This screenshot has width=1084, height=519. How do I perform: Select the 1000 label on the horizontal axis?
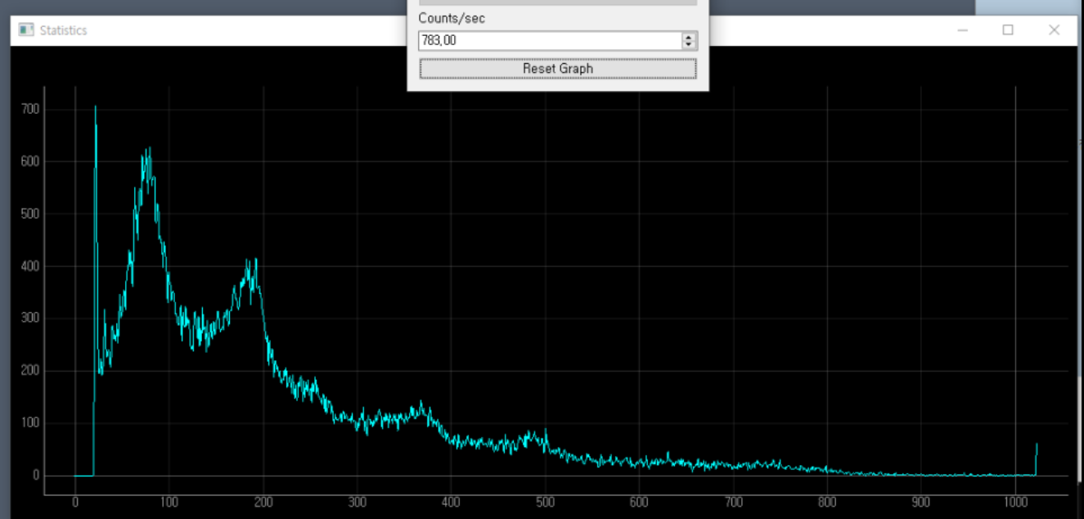tap(1015, 503)
